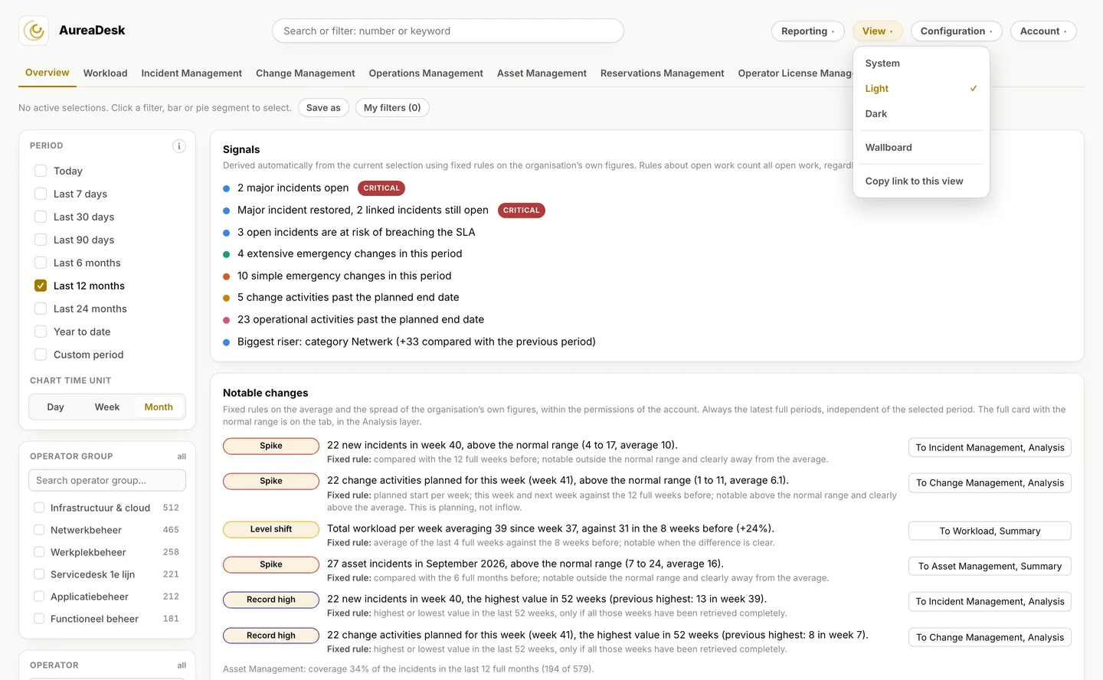Open My filters (0)
This screenshot has height=680, width=1103.
coord(392,108)
